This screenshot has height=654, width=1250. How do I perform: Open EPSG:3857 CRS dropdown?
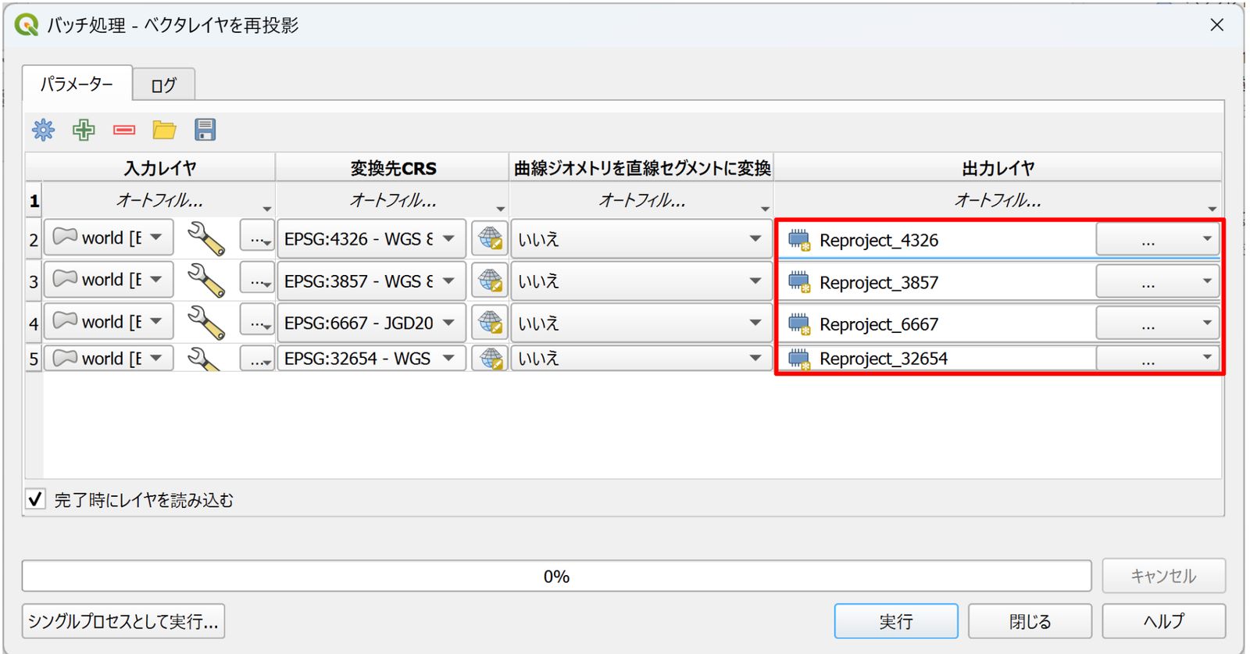pyautogui.click(x=371, y=281)
